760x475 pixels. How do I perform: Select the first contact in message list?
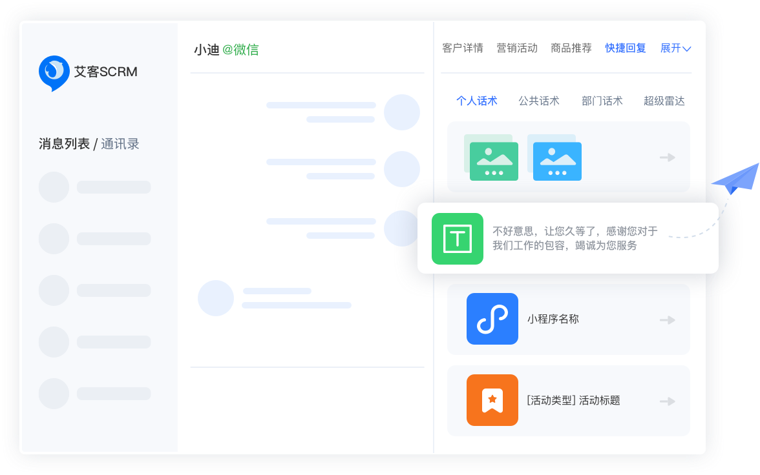click(x=94, y=187)
